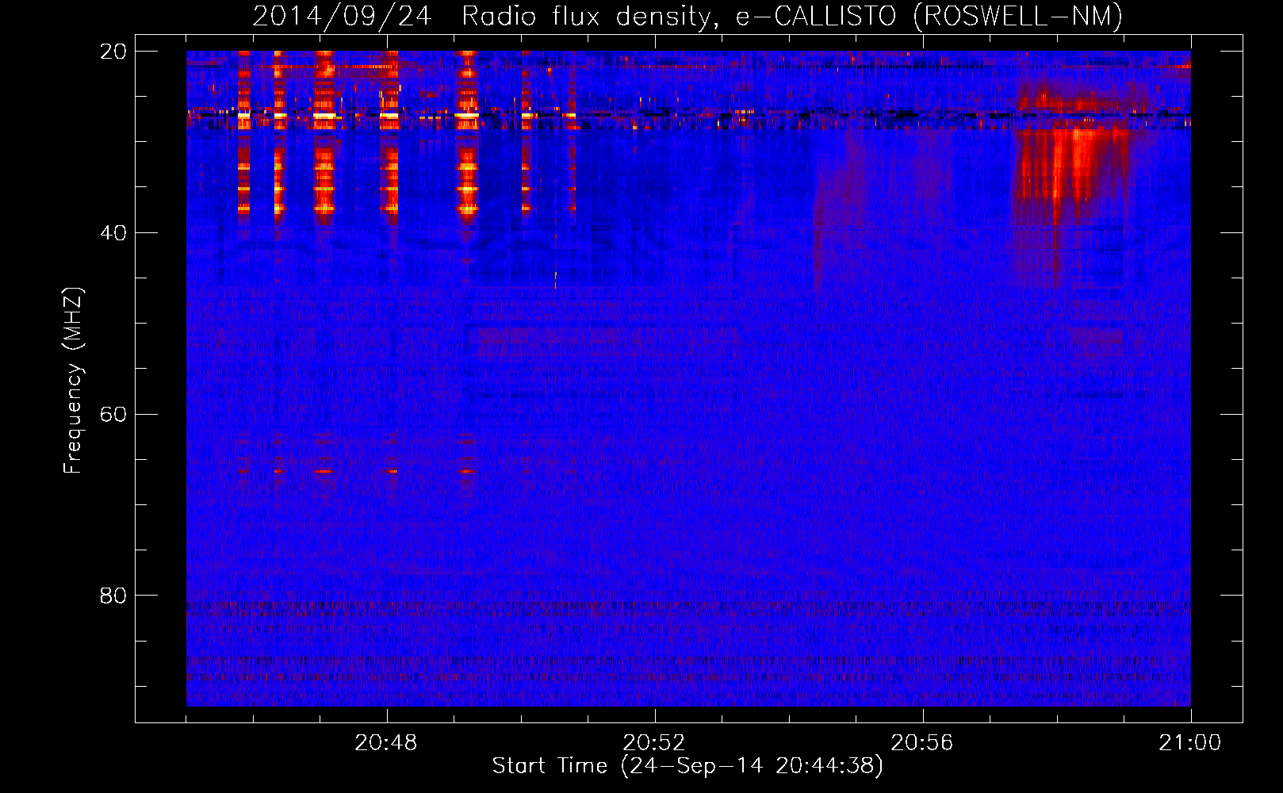Click the 'Frequency (MHZ)' y-axis label
Screen dimensions: 1283x793
[73, 381]
